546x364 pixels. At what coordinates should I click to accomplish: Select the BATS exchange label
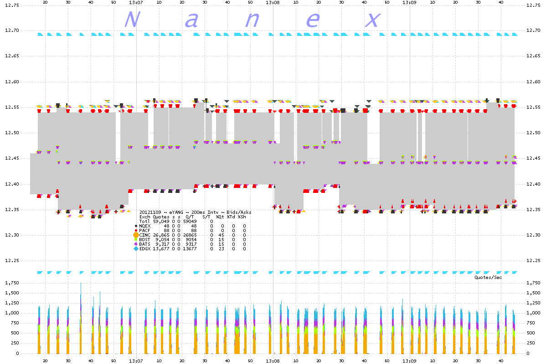point(144,244)
